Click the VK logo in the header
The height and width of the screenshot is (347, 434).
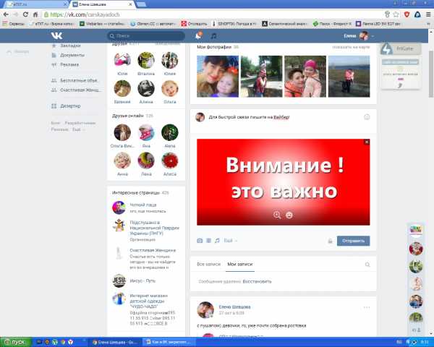tap(56, 35)
